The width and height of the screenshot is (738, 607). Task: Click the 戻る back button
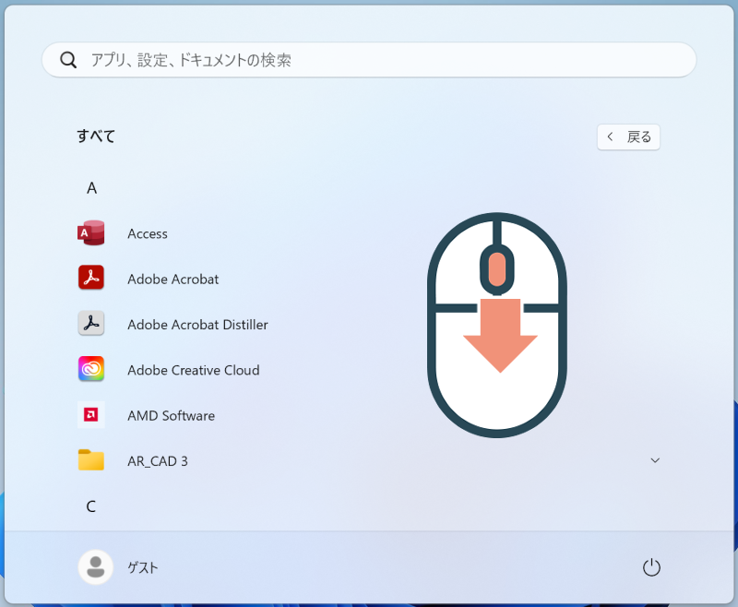tap(628, 137)
